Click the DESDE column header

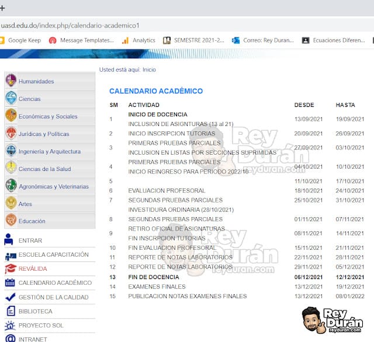pos(304,105)
